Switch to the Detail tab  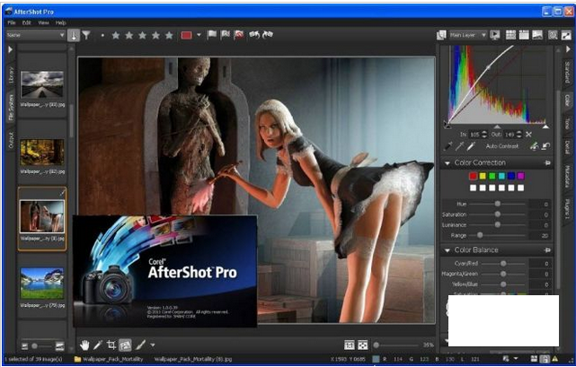(x=568, y=147)
